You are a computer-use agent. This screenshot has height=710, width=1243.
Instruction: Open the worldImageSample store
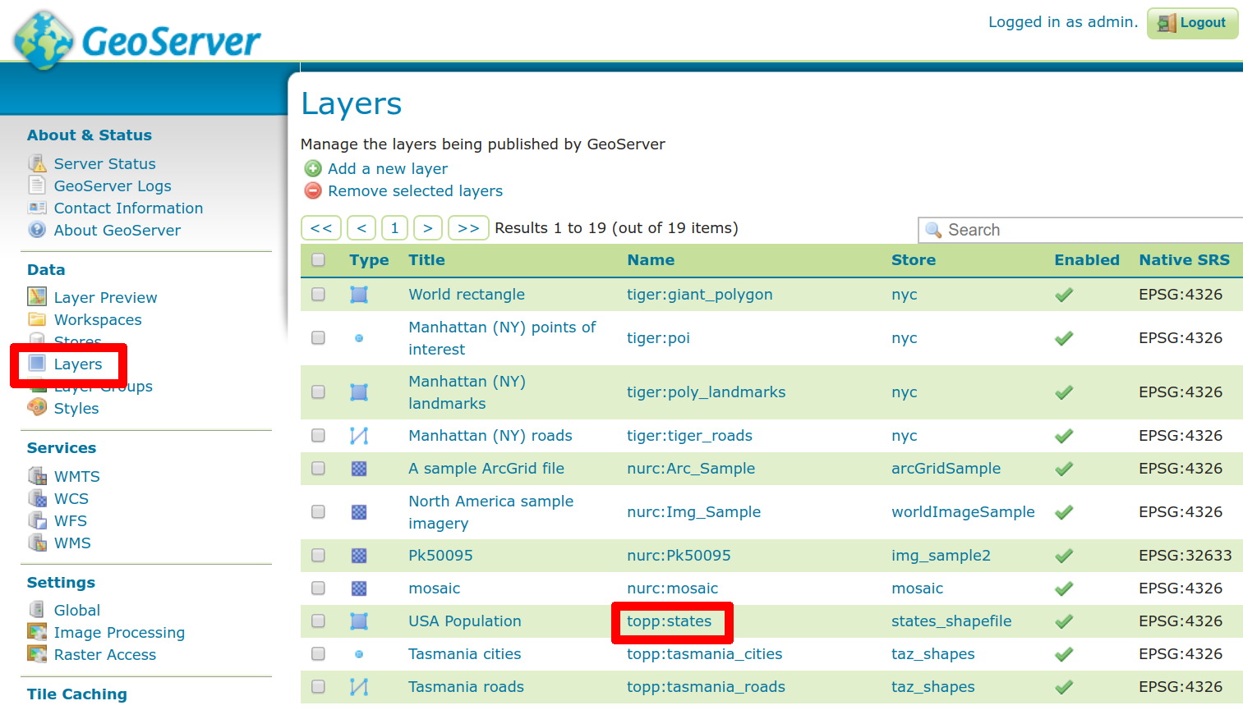[964, 512]
